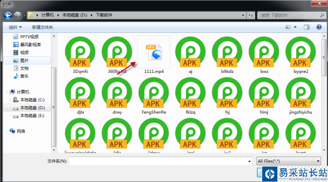Open the 图片 library
Viewport: 328px width, 182px height.
(x=24, y=61)
